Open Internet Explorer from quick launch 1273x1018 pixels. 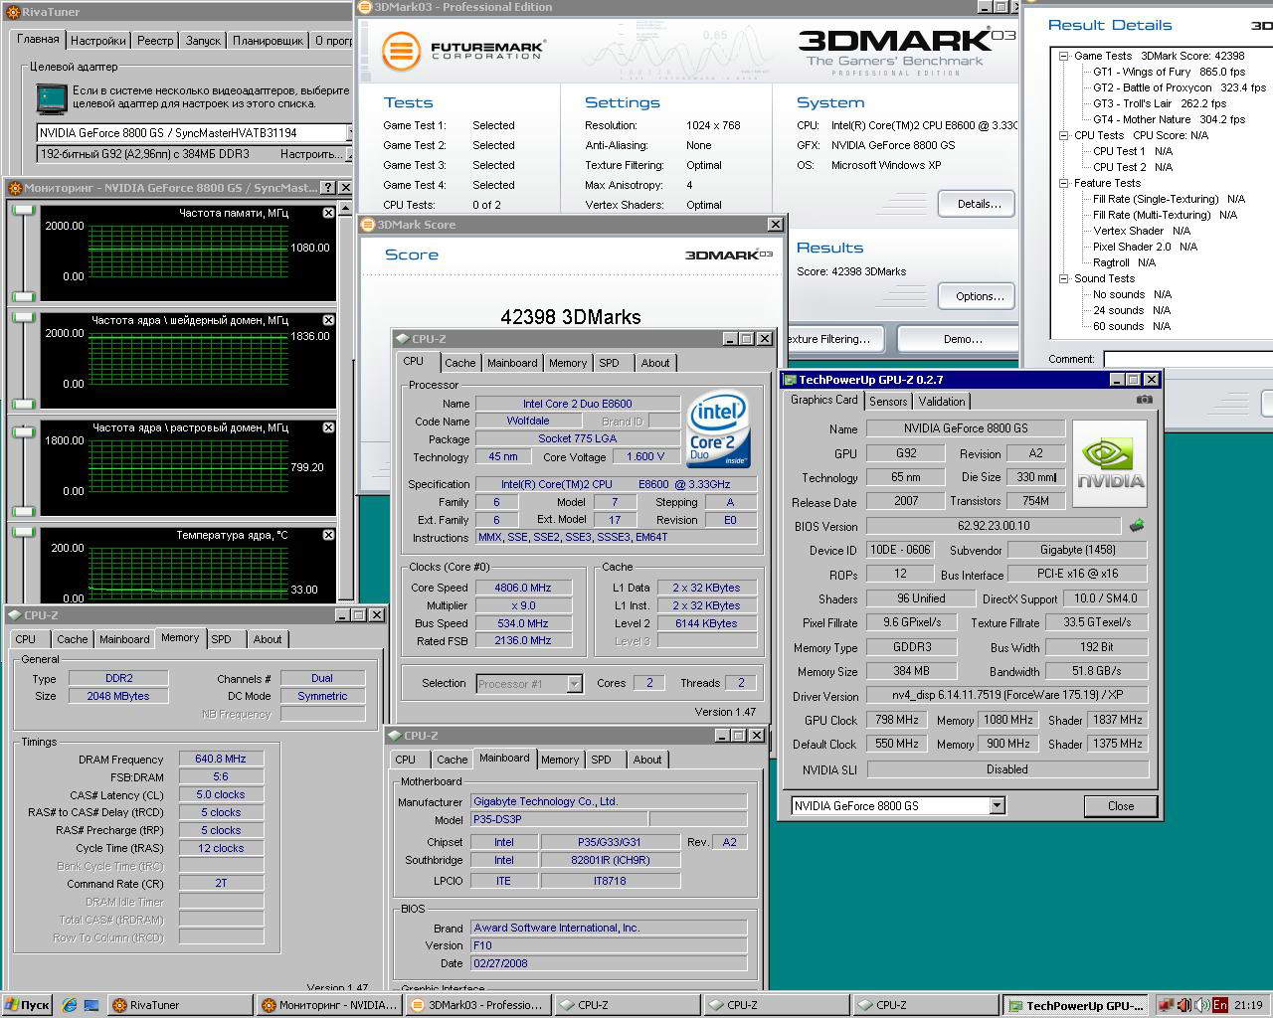[70, 1005]
